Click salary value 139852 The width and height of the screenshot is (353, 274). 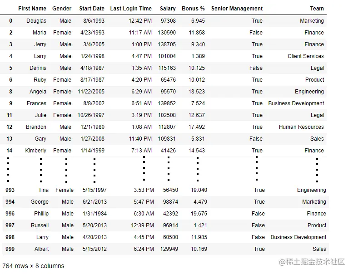[x=167, y=103]
